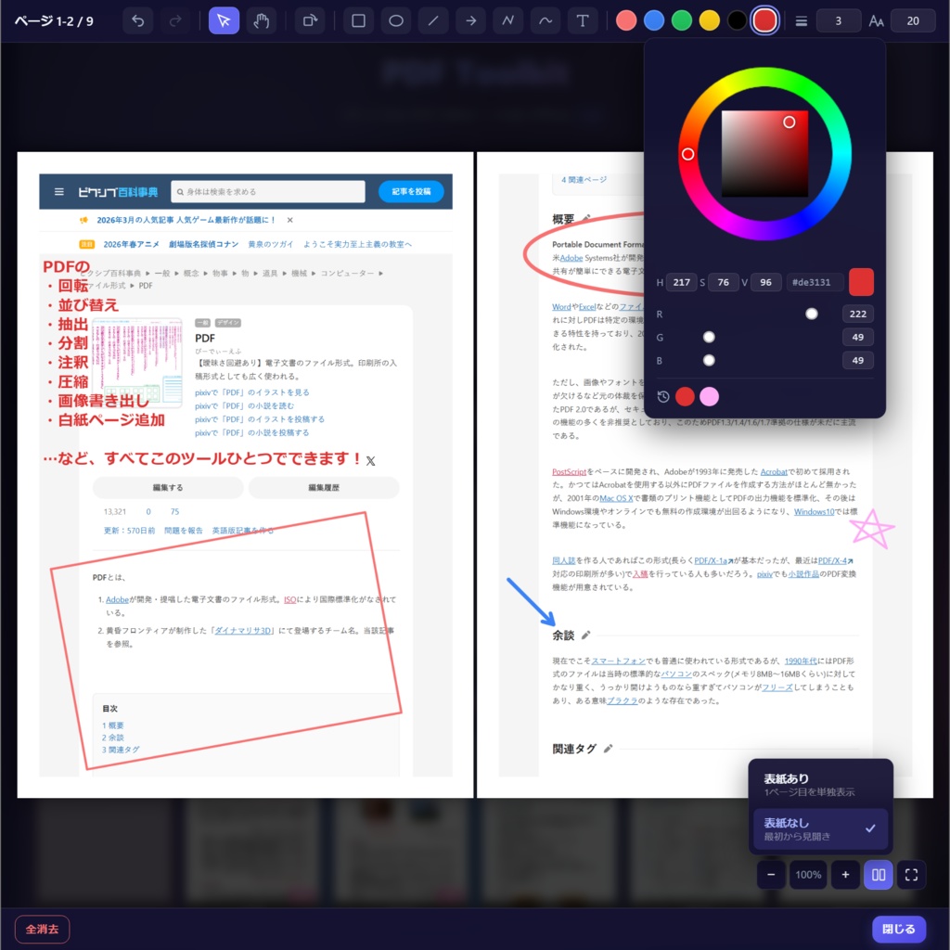Screen dimensions: 950x950
Task: Activate the arrow annotation tool
Action: pos(469,19)
